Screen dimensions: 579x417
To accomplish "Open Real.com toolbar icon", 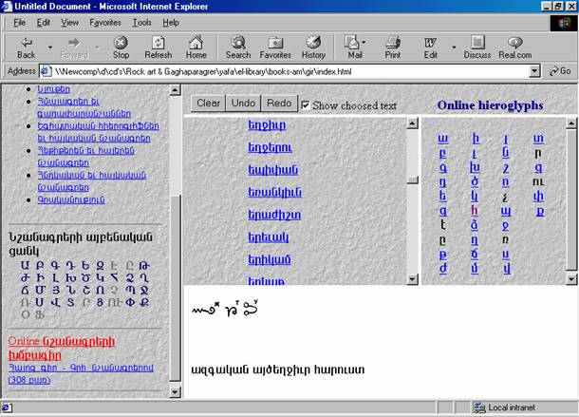I will (x=515, y=42).
